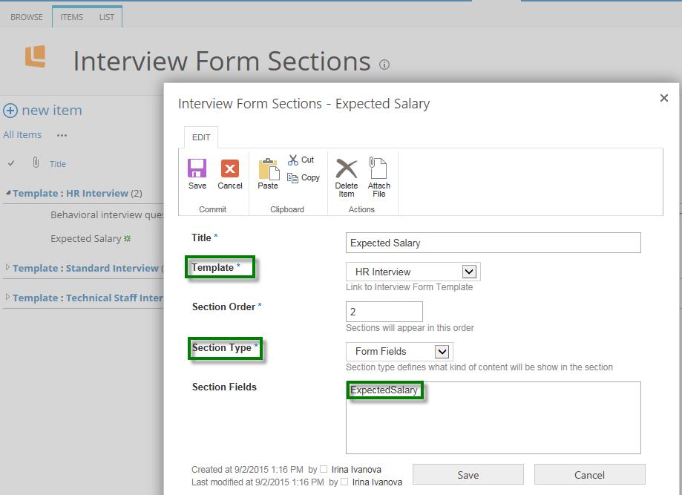Open the Section Type dropdown showing Form Fields
This screenshot has width=682, height=495.
443,351
